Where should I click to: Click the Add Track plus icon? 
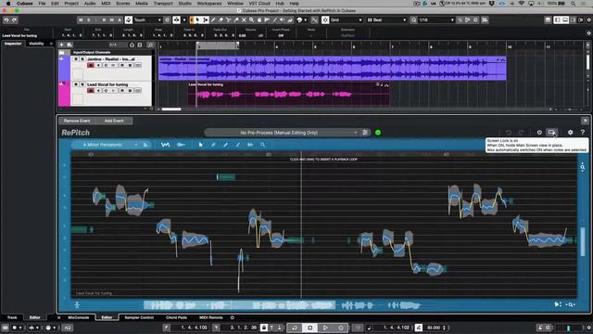(62, 45)
